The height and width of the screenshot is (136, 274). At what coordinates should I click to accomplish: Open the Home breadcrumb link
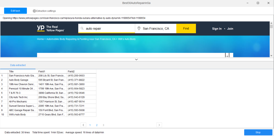pos(40,39)
